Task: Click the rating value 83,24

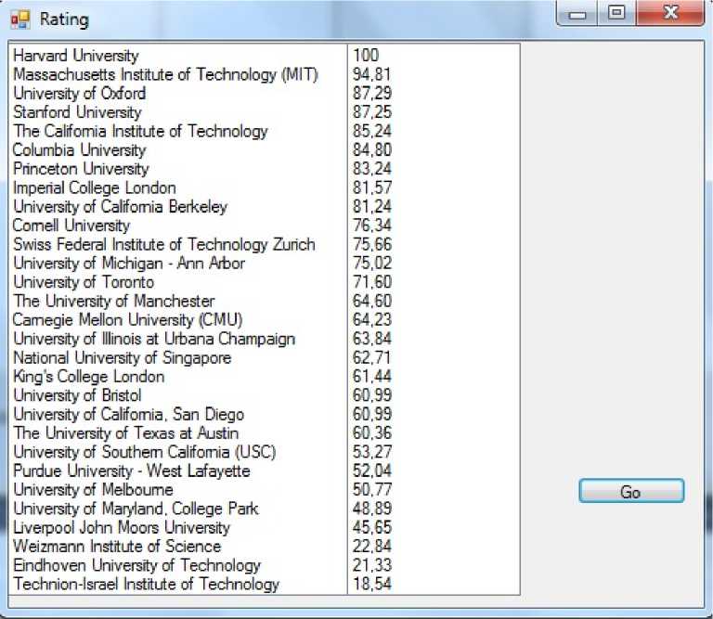Action: pyautogui.click(x=372, y=169)
